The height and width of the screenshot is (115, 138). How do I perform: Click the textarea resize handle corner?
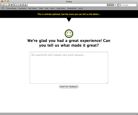pyautogui.click(x=107, y=83)
